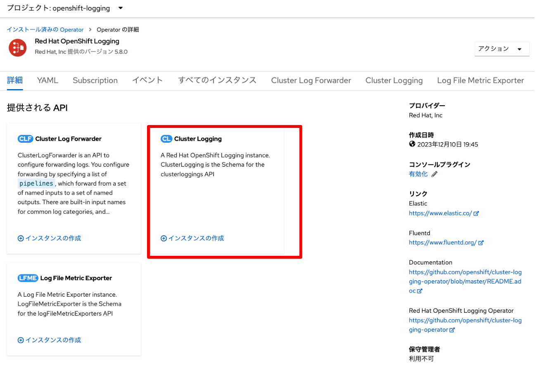This screenshot has width=539, height=366.
Task: Click the CL badge on Cluster Logging card
Action: [166, 139]
